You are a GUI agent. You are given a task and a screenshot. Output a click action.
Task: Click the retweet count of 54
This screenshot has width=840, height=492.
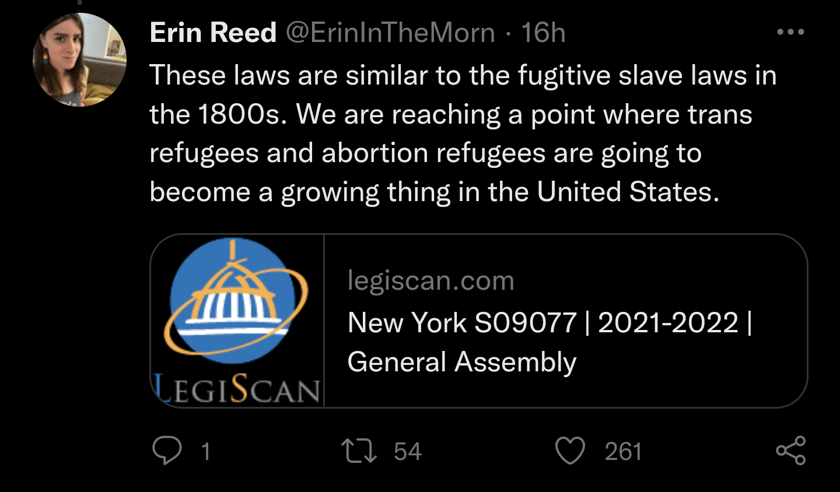407,452
